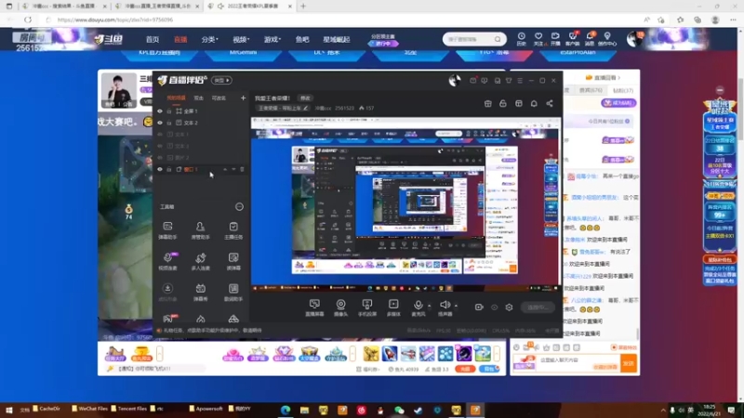
Task: Toggle visibility of 窗口1 source
Action: [x=160, y=169]
